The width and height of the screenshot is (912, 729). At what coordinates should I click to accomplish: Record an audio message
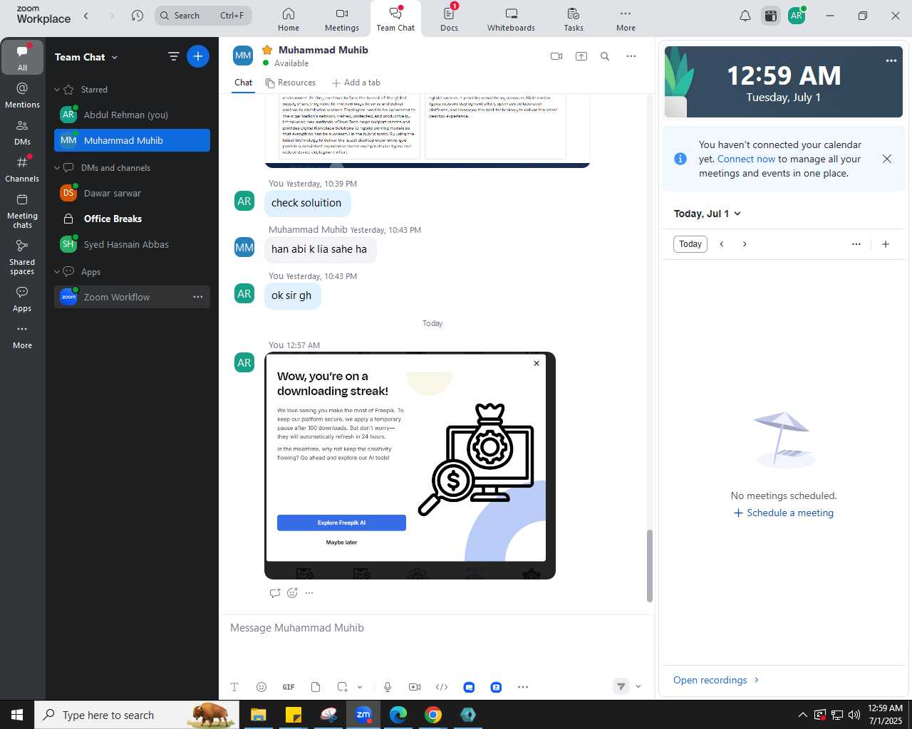point(388,687)
